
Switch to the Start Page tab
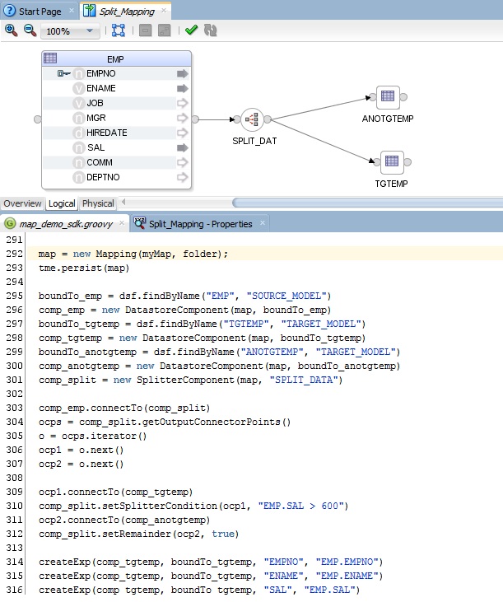(x=40, y=12)
